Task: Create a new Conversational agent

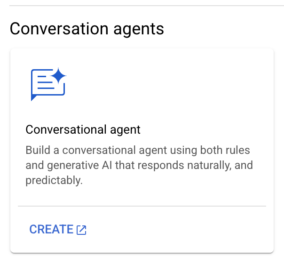Action: (x=51, y=229)
